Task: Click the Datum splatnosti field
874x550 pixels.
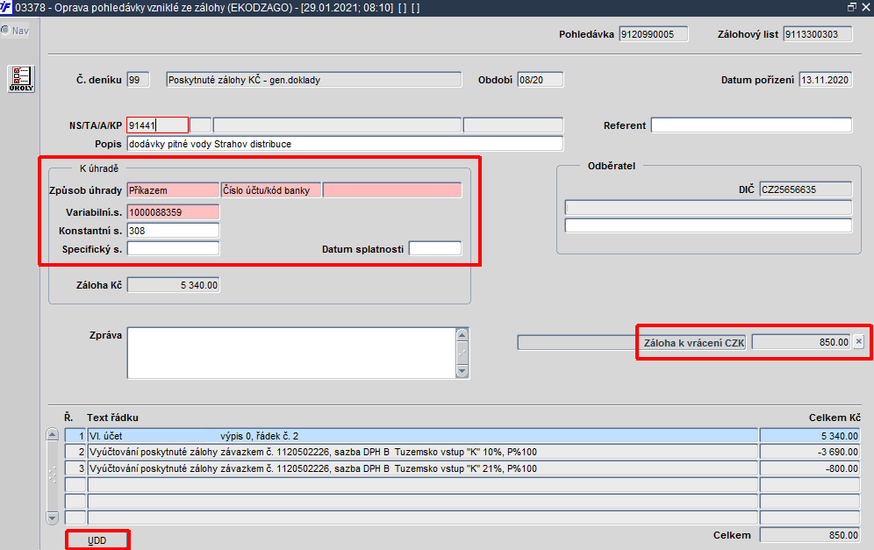Action: coord(435,248)
